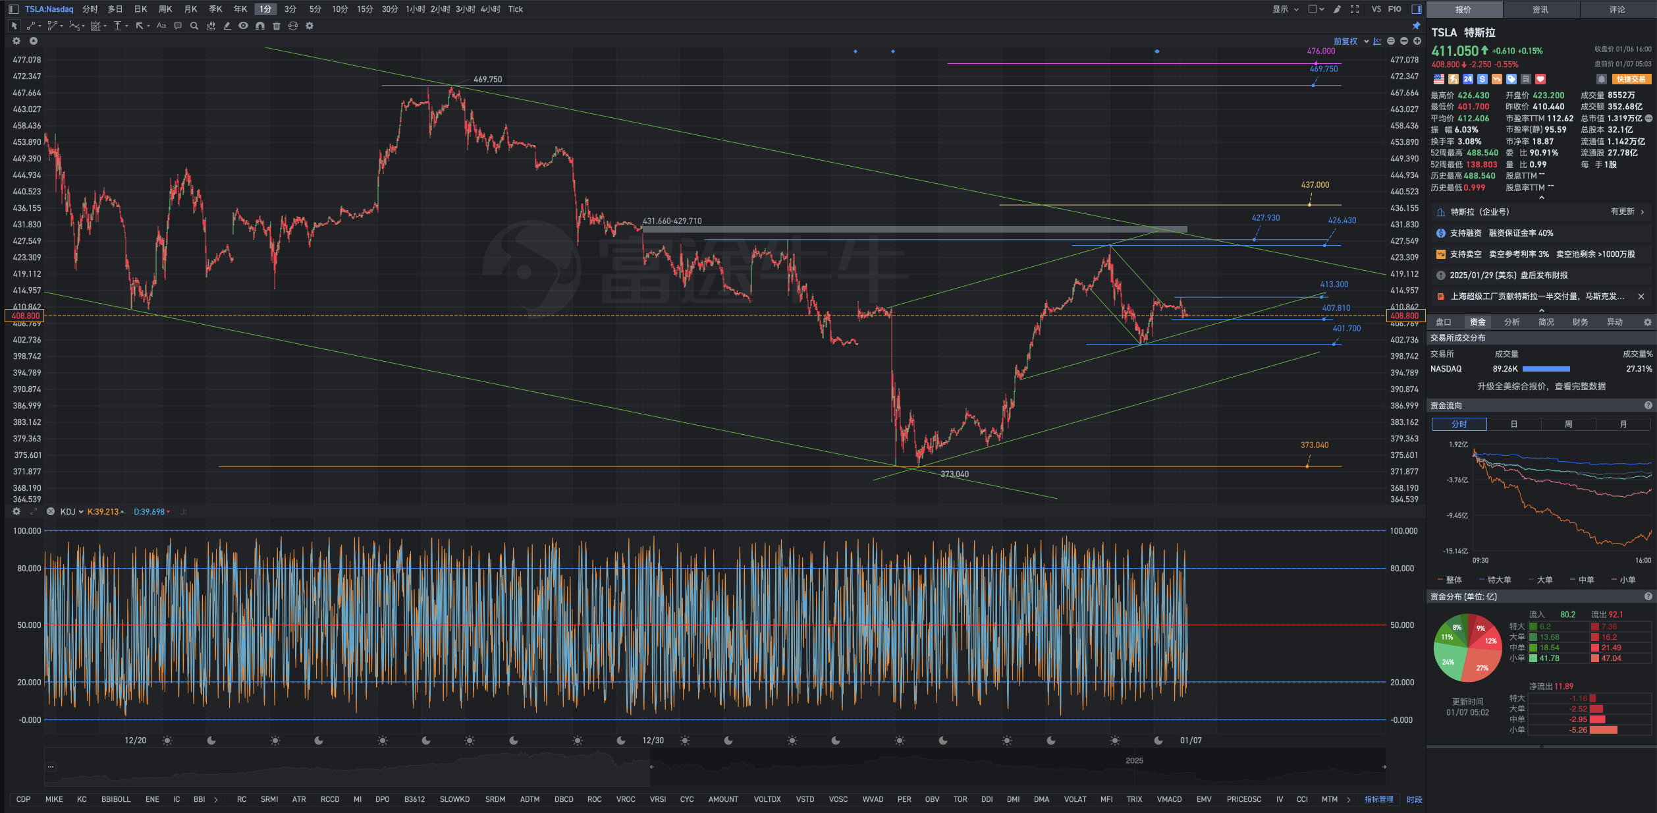
Task: Delete drawings with trash icon
Action: pyautogui.click(x=277, y=26)
